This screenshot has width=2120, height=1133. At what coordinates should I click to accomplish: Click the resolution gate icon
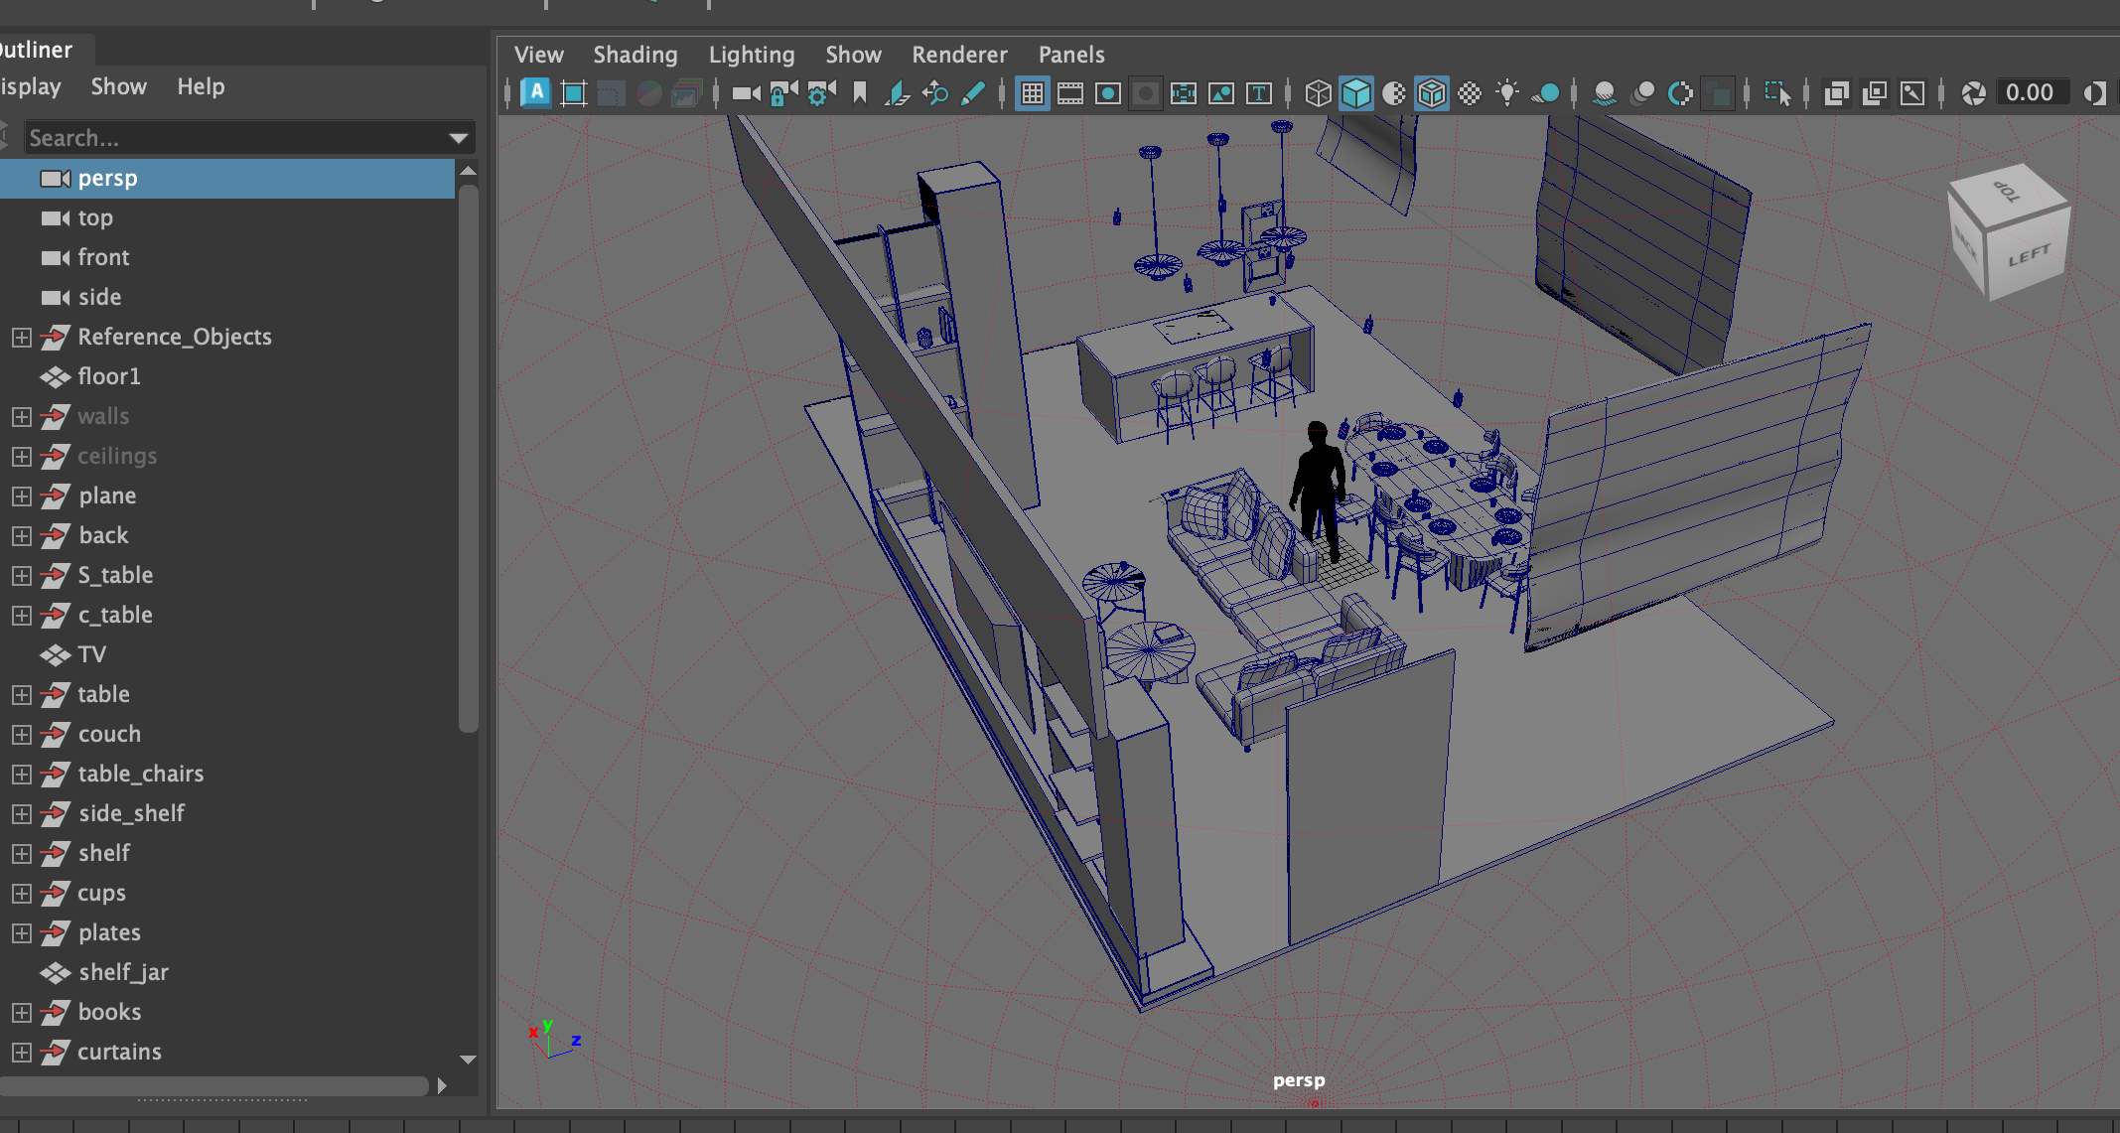coord(1108,93)
